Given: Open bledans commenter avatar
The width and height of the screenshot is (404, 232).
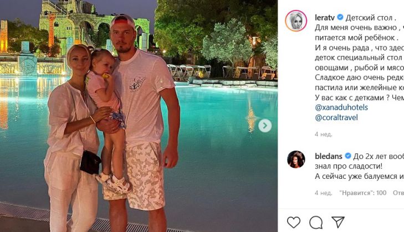Looking at the screenshot, I should click(x=296, y=159).
